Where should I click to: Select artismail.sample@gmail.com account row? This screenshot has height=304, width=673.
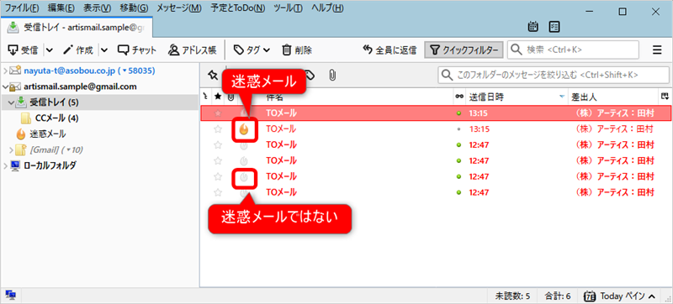point(80,87)
